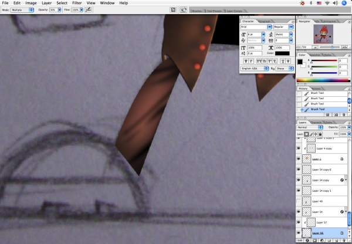Hide Layer 1 with eye icon
Screen dimensions: 352x244
tap(299, 159)
